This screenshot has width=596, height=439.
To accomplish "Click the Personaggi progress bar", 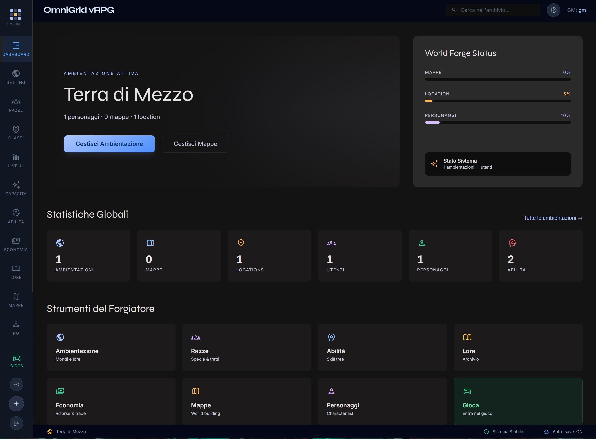I will (x=498, y=122).
